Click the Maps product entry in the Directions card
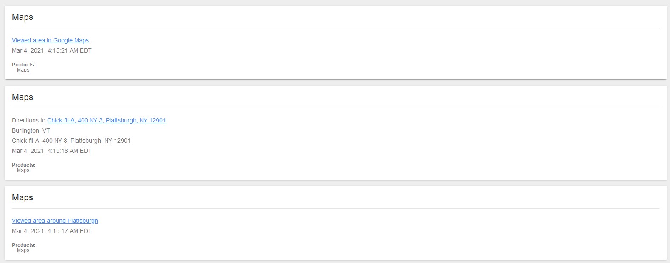670x263 pixels. (x=23, y=170)
